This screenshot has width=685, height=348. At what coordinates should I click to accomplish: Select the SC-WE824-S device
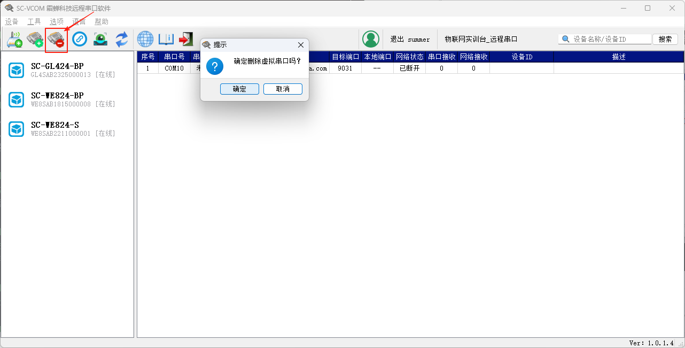click(55, 129)
